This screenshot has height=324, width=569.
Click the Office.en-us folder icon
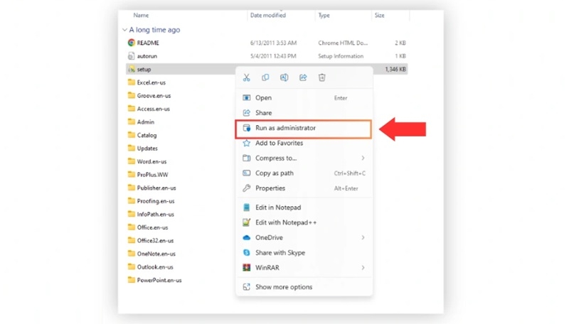coord(132,227)
